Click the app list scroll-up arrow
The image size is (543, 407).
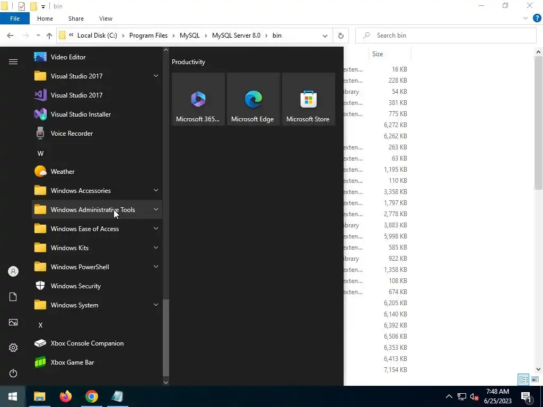(166, 50)
